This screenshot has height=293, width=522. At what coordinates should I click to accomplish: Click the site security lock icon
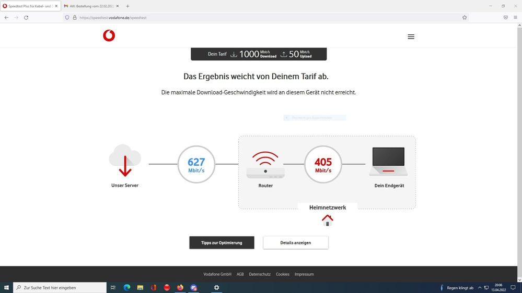click(75, 18)
